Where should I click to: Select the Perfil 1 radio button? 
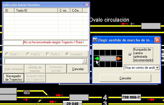[x=7, y=54]
